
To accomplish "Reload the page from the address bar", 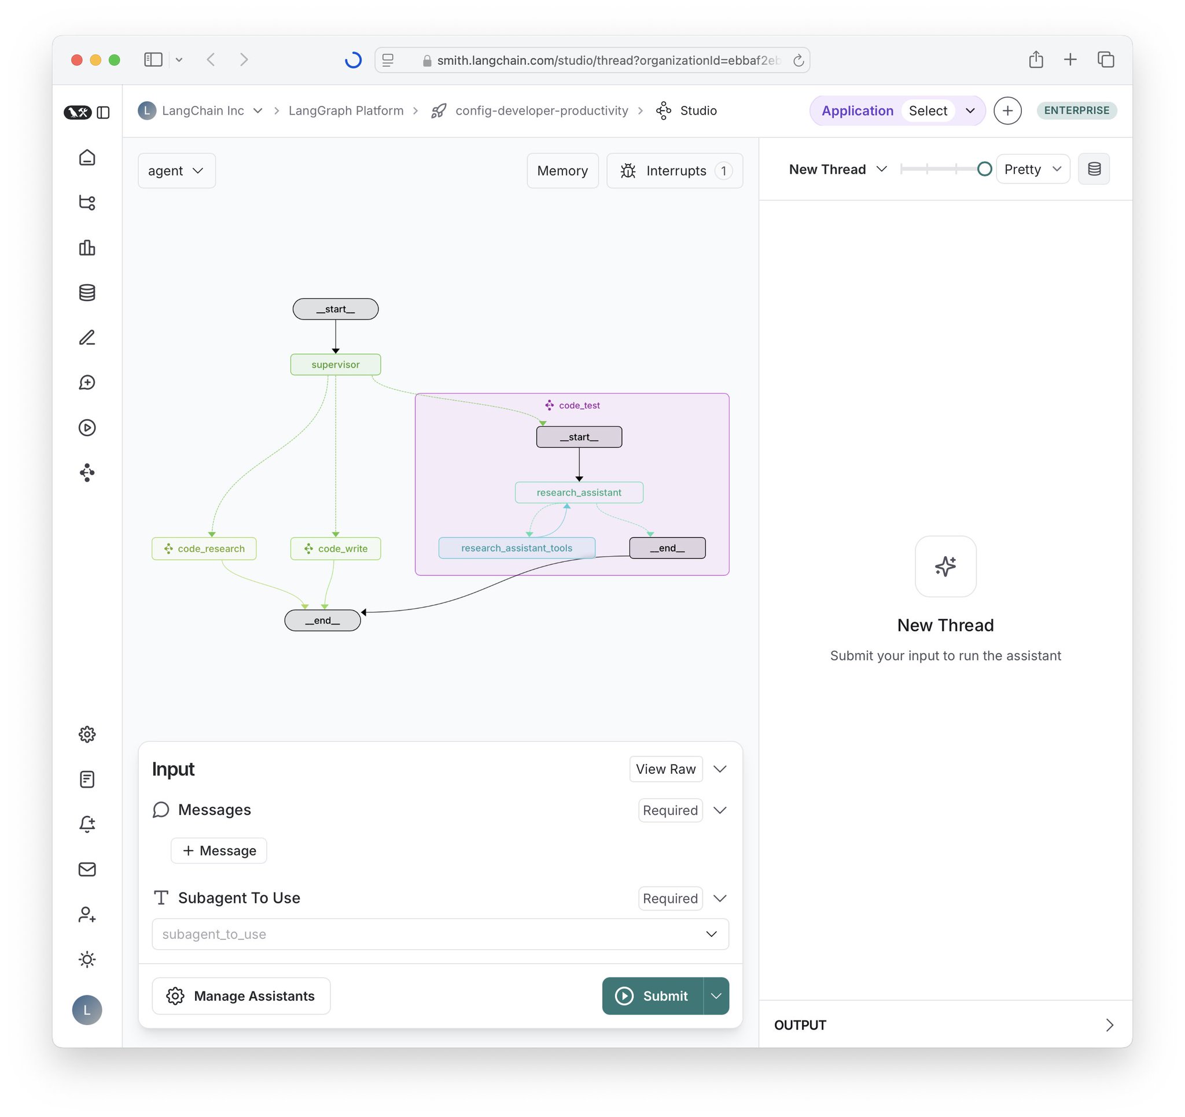I will [x=798, y=60].
